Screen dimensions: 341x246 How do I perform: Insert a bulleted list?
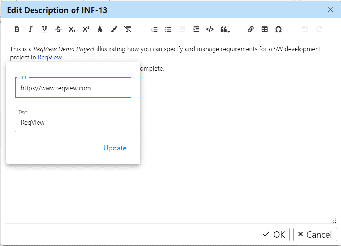168,30
